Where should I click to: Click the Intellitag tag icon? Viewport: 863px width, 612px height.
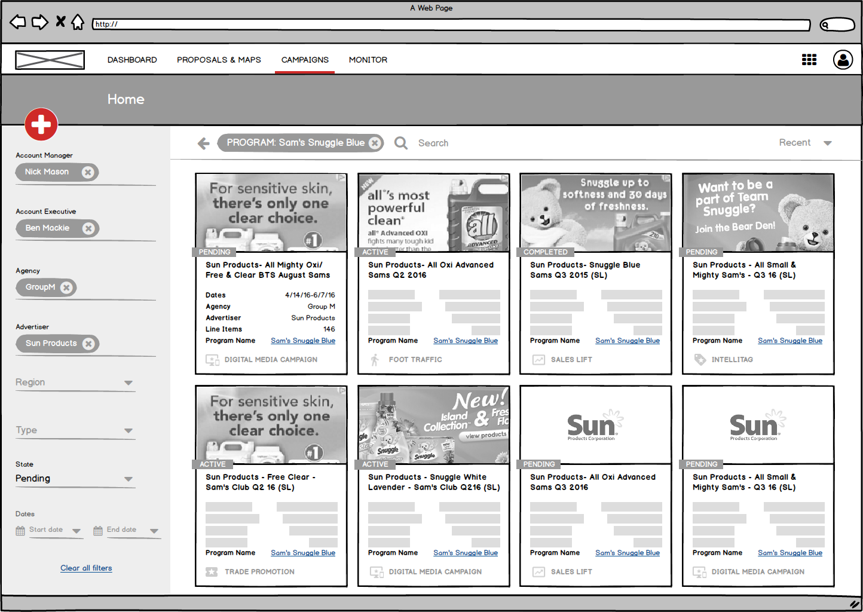[x=700, y=360]
